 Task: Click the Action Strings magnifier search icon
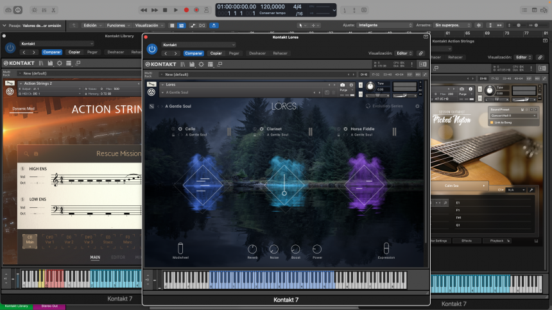[26, 154]
